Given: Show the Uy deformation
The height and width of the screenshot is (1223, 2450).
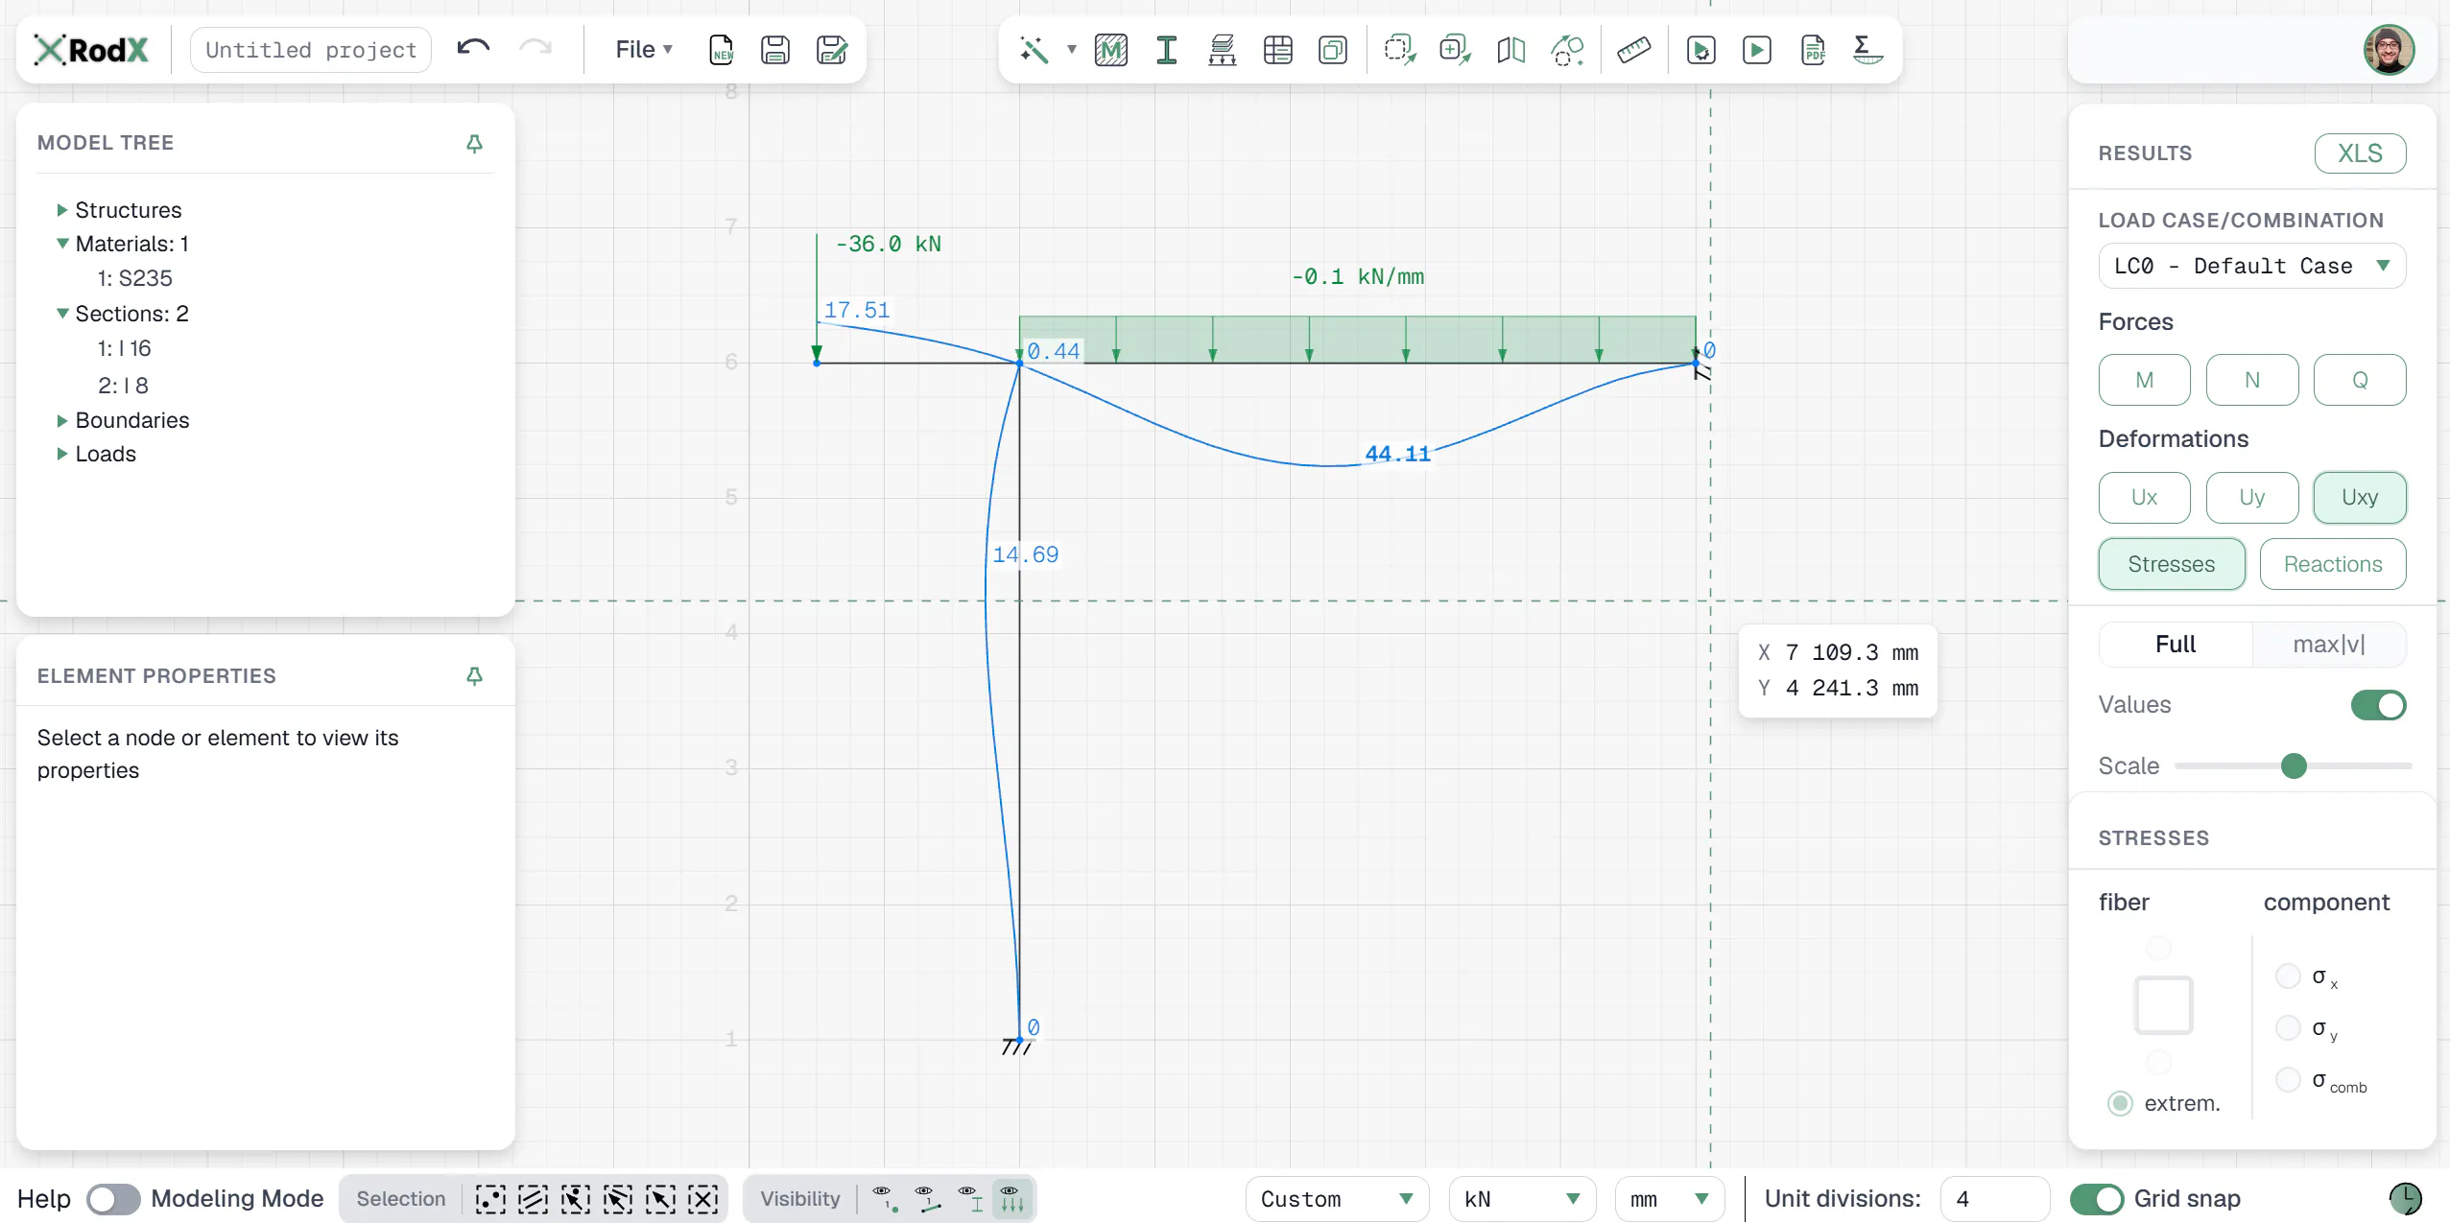Looking at the screenshot, I should [2251, 497].
